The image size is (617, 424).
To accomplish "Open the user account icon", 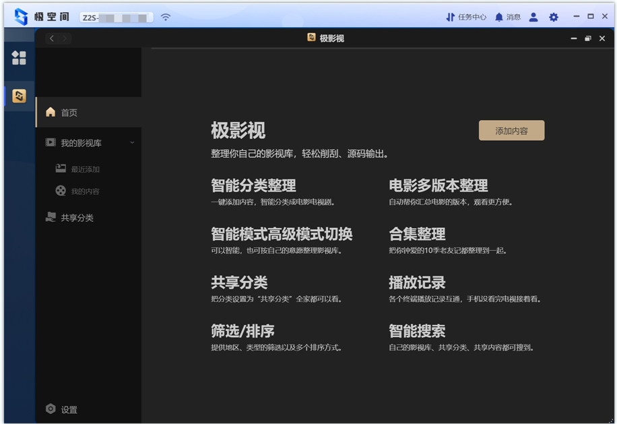I will [533, 17].
